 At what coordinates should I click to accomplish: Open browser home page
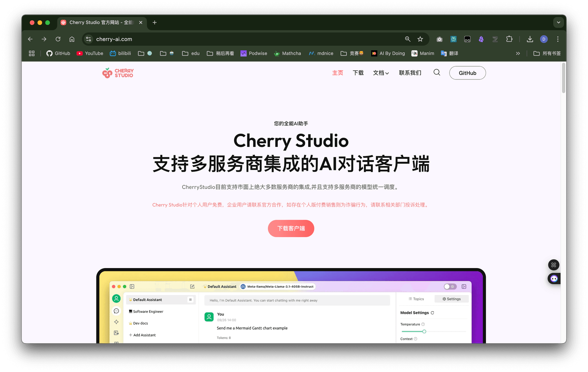[72, 39]
